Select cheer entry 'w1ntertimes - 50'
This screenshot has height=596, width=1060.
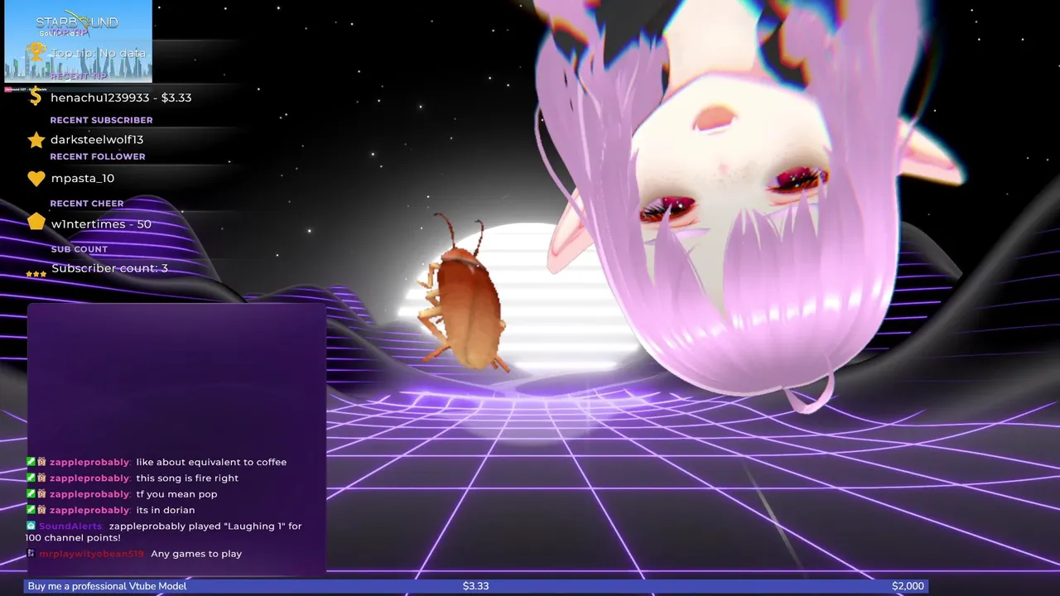[x=101, y=224]
